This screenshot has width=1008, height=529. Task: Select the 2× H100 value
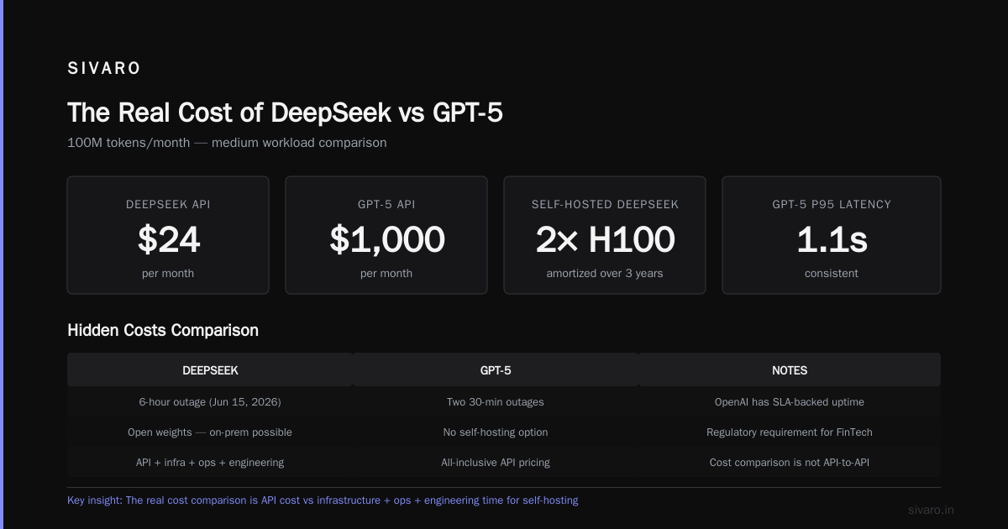(x=605, y=240)
